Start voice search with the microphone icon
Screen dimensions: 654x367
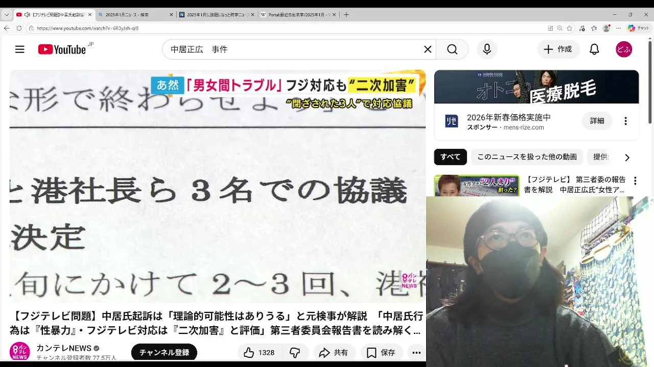487,49
